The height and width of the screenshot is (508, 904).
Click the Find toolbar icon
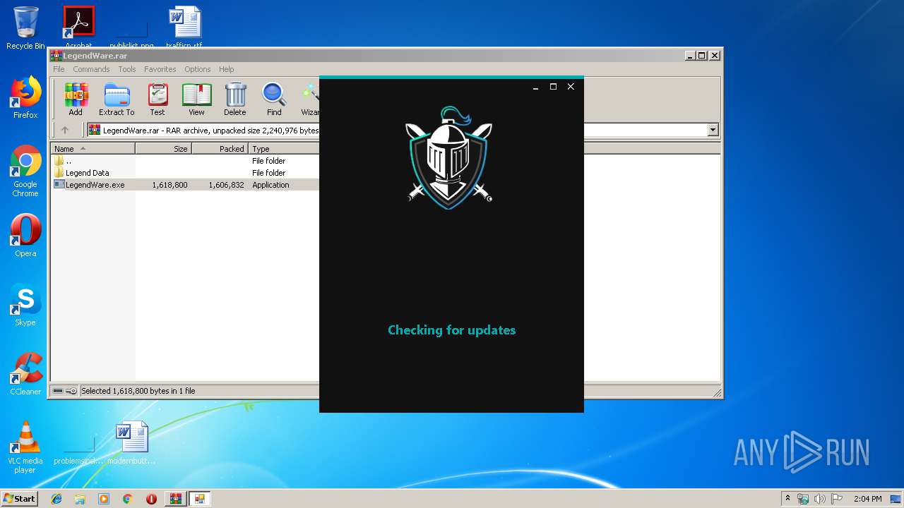[274, 99]
